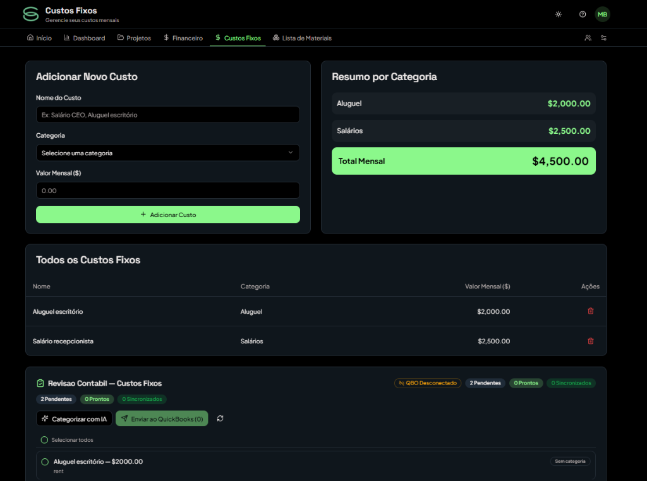Click the Total Mensal $4,500.00 banner

pyautogui.click(x=464, y=161)
